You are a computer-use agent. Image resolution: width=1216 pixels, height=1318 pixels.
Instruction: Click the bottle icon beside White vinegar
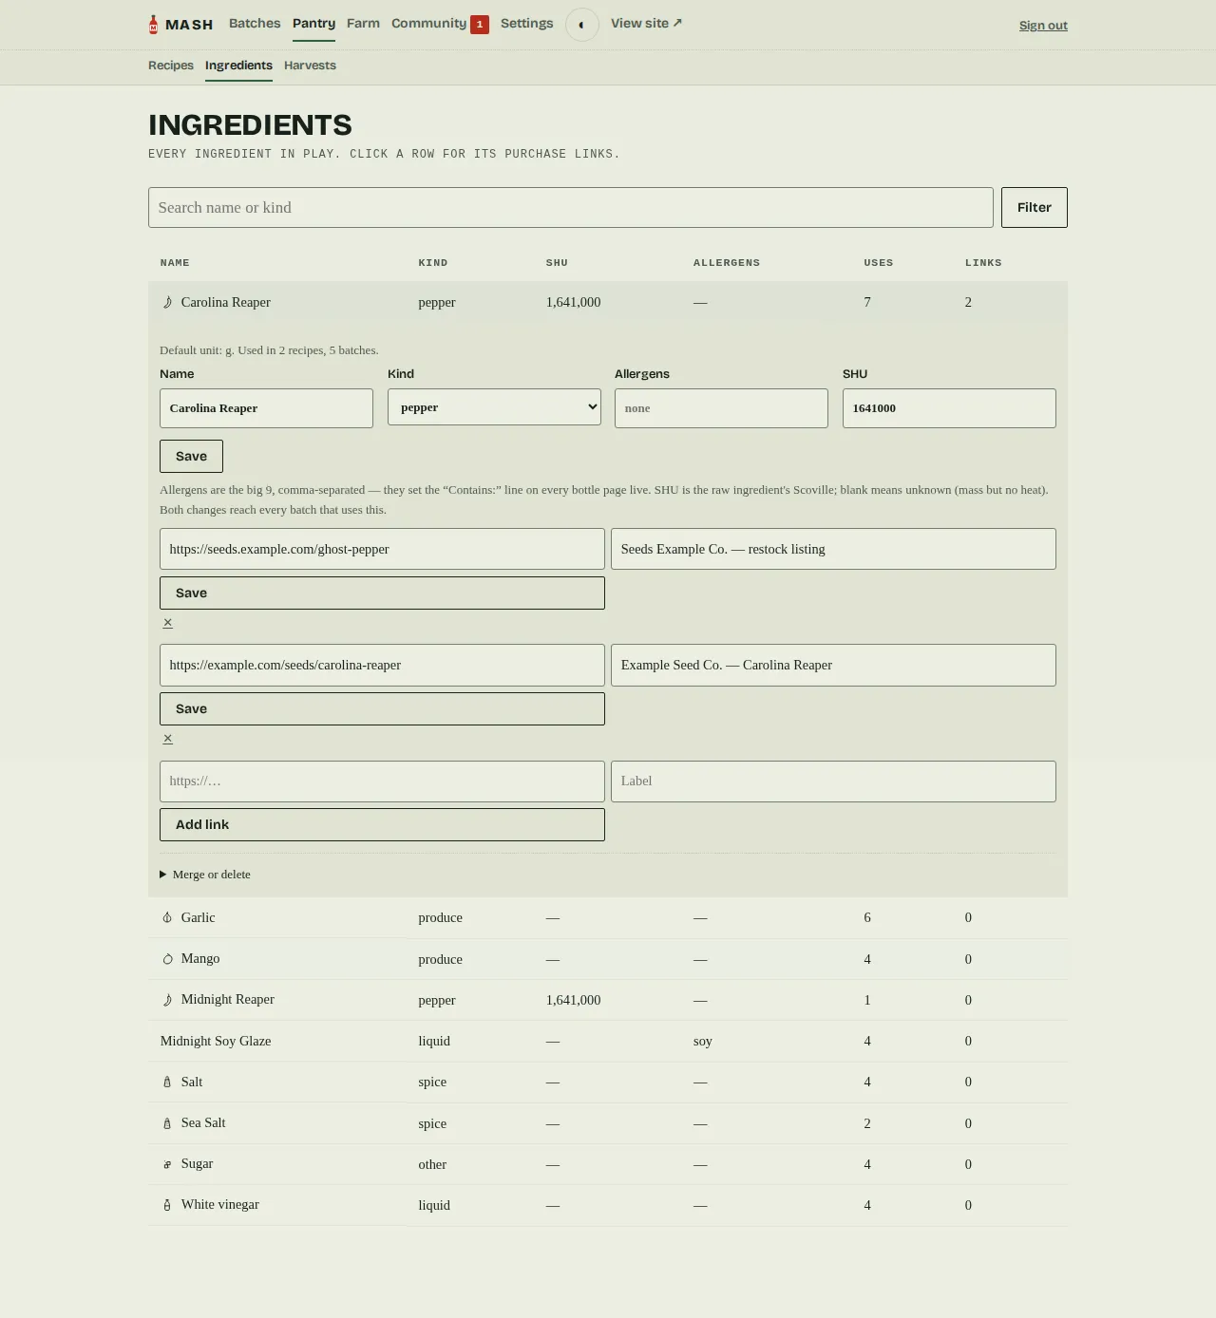tap(167, 1205)
